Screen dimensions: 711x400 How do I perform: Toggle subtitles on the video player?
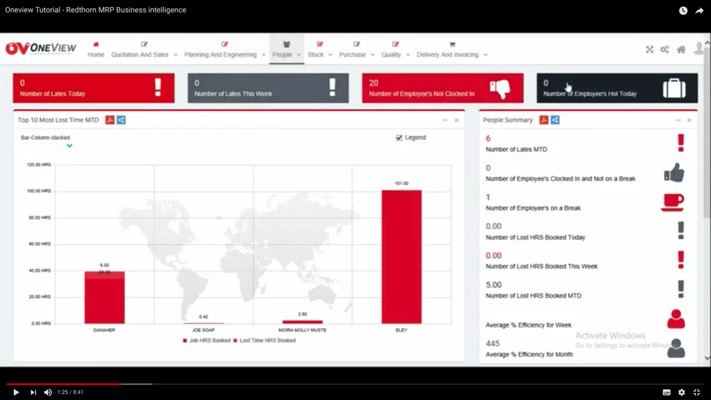(x=666, y=392)
